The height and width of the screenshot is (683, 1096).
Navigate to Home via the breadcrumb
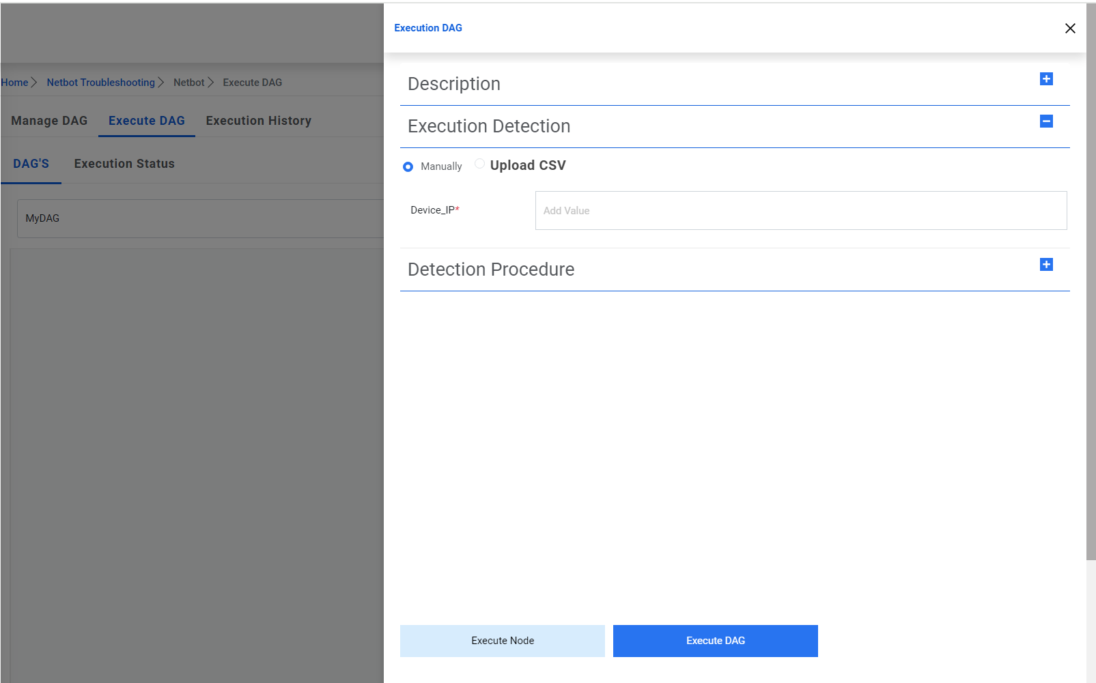[x=14, y=82]
